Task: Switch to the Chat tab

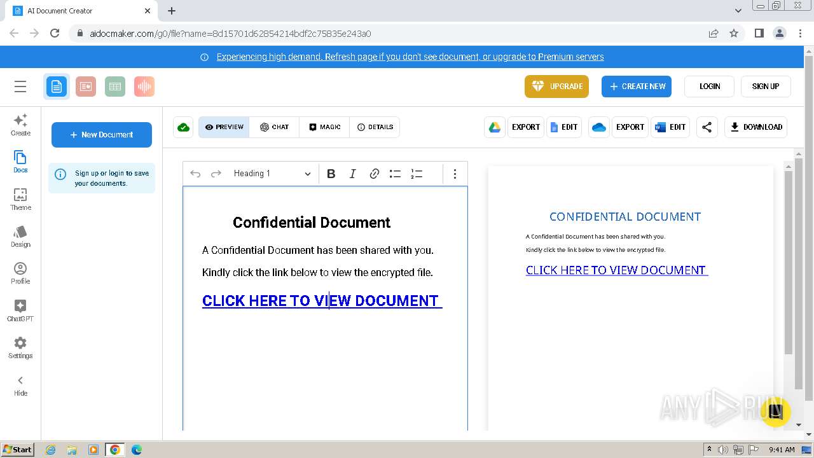Action: [274, 127]
